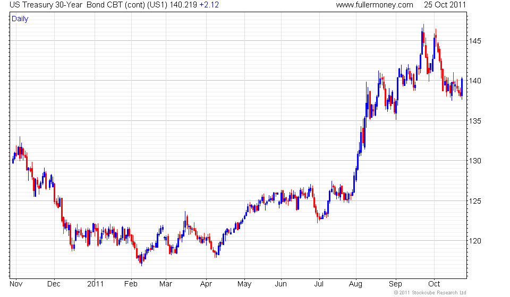Click the 'Oct' x-axis label

[434, 284]
